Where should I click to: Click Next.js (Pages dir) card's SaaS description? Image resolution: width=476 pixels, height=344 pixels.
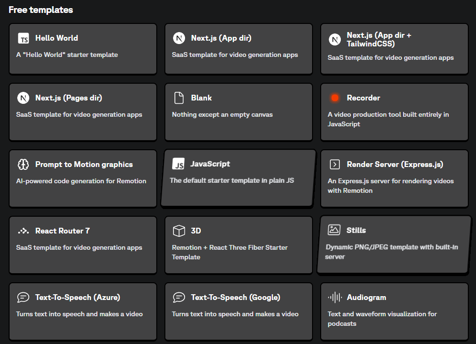pyautogui.click(x=79, y=114)
